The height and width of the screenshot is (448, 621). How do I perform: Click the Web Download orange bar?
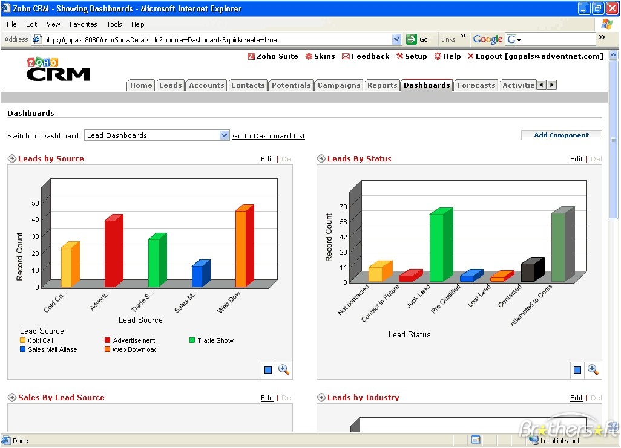[x=245, y=246]
